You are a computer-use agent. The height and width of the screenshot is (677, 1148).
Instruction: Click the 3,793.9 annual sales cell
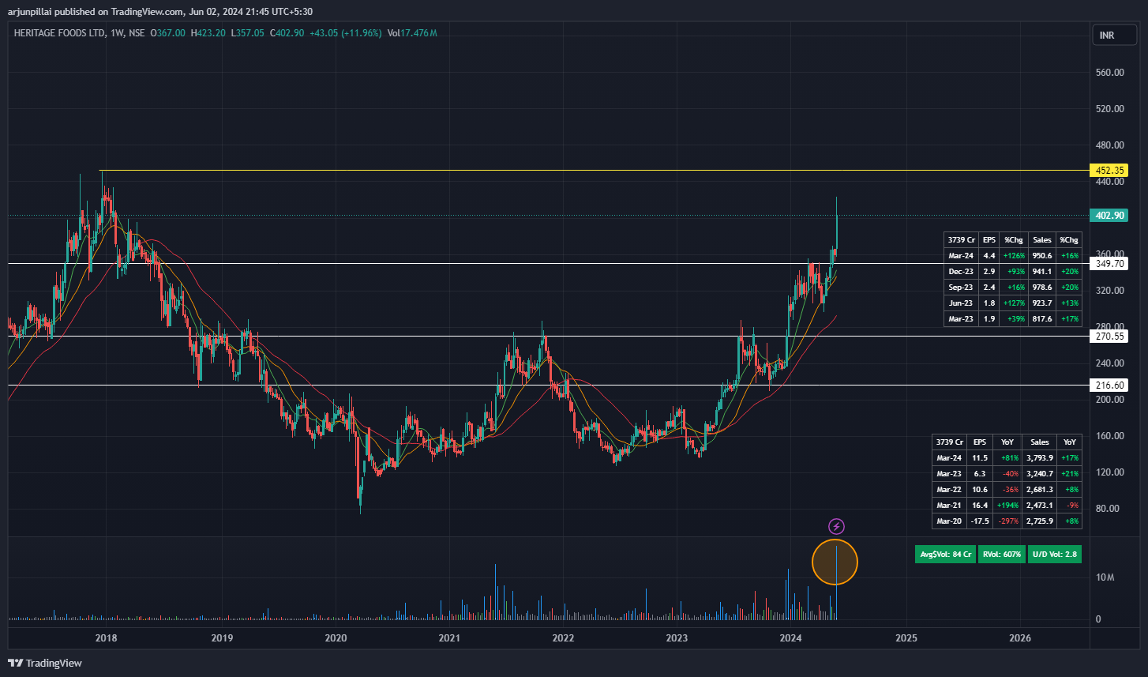[x=1040, y=458]
